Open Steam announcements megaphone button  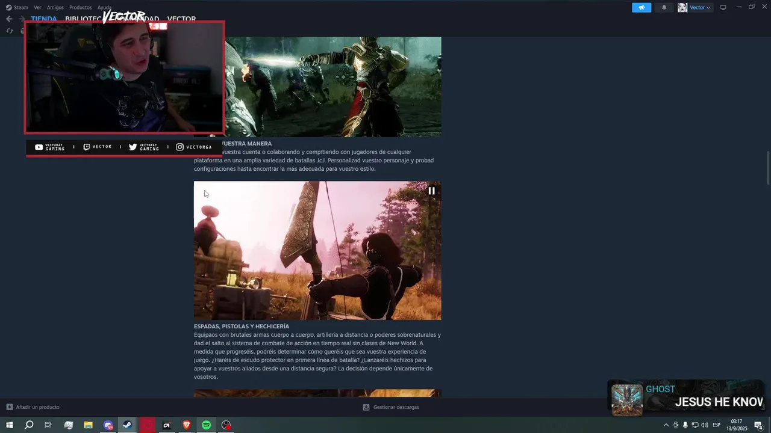[x=641, y=7]
